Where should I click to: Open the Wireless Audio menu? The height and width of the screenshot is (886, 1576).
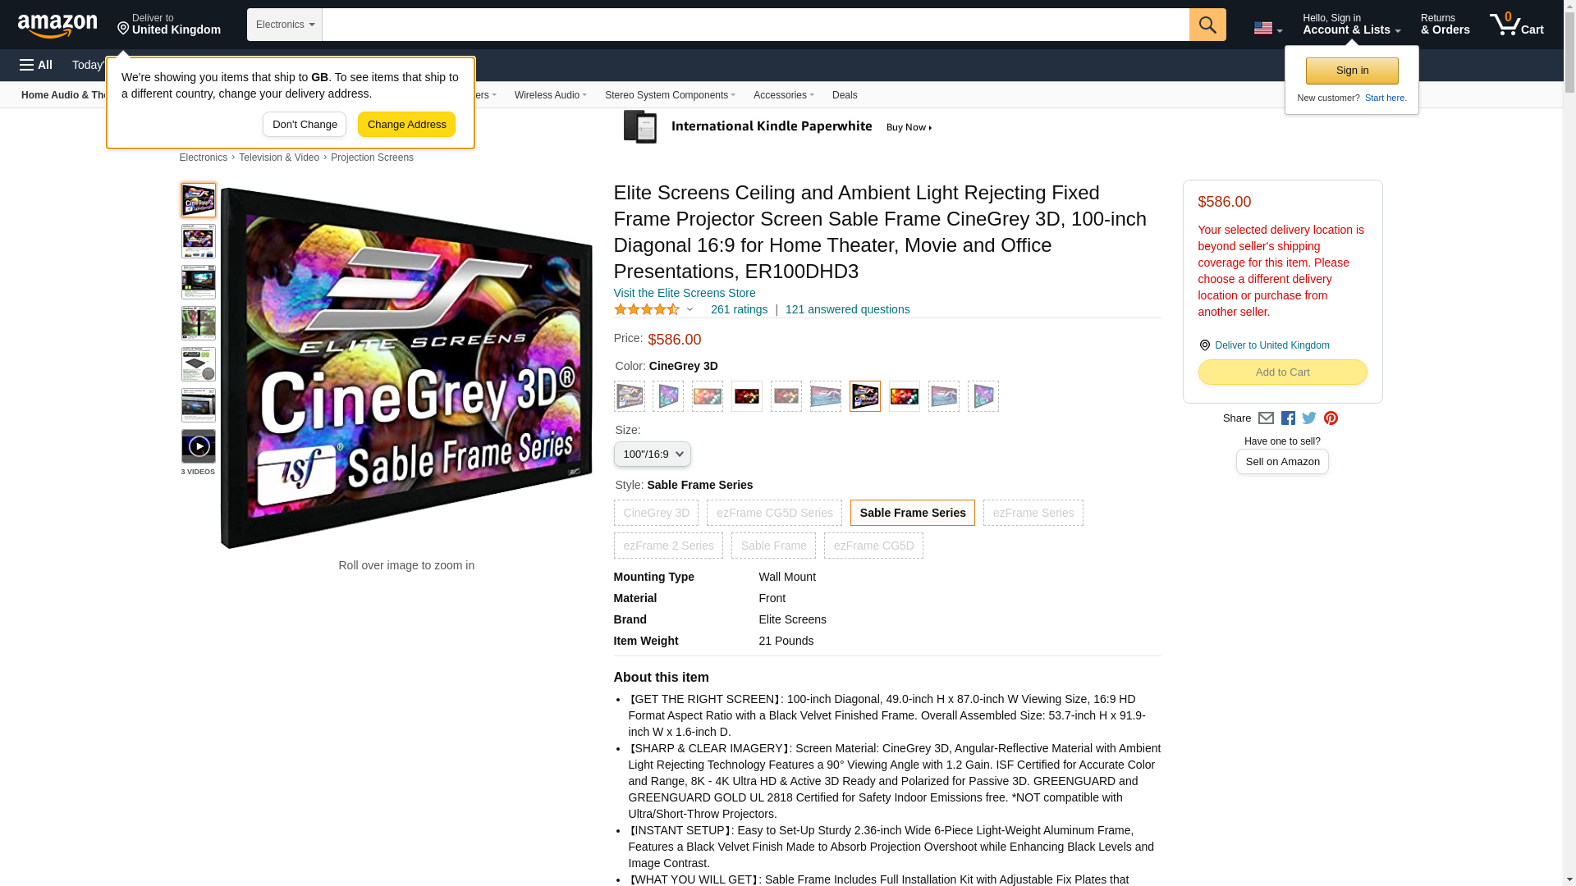click(x=550, y=95)
